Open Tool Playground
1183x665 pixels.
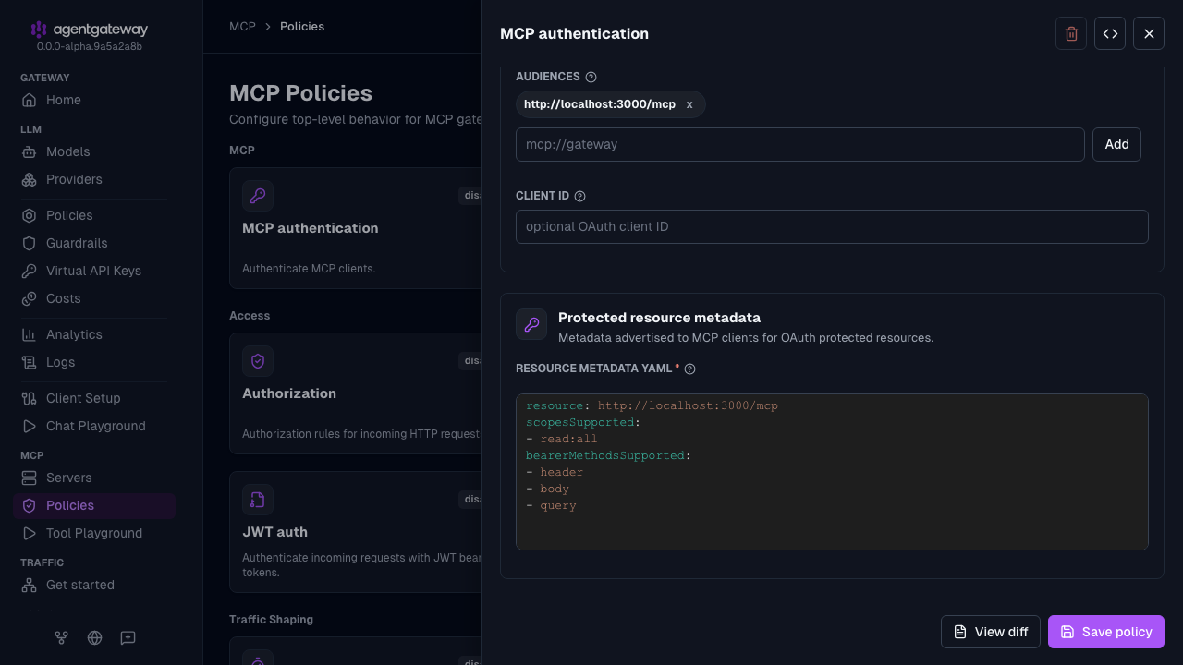tap(94, 533)
